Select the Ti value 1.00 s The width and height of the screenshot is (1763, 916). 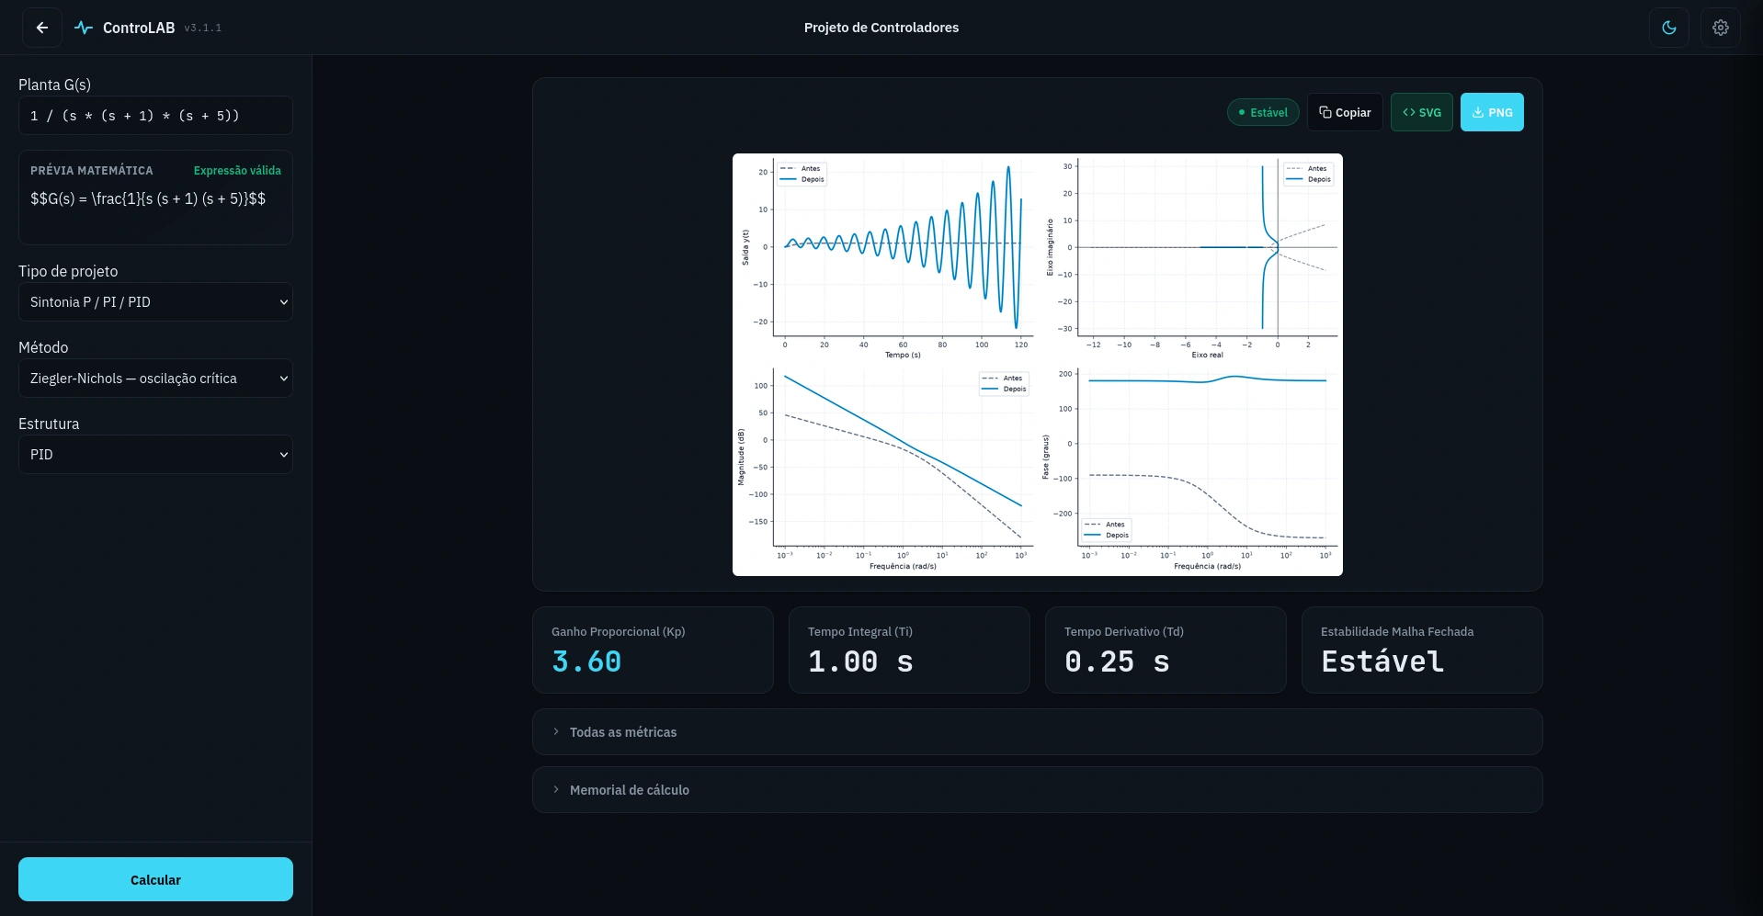point(860,662)
